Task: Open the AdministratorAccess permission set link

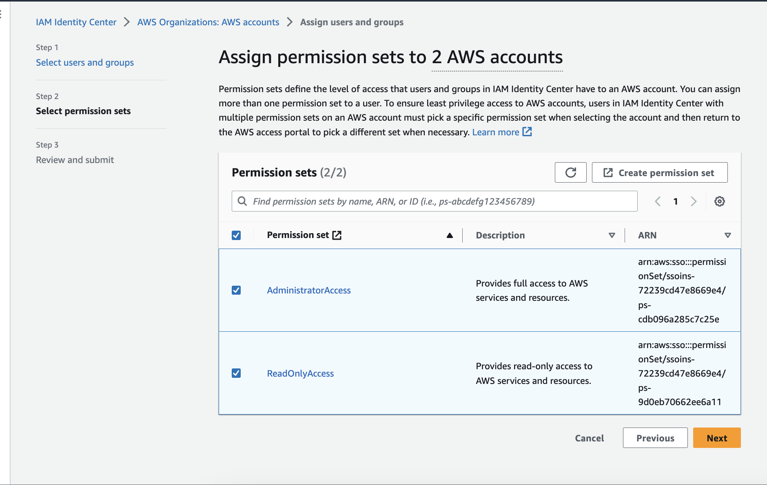Action: [x=309, y=290]
